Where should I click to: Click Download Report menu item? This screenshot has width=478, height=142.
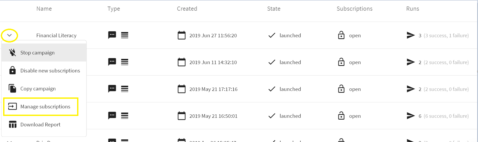click(40, 125)
